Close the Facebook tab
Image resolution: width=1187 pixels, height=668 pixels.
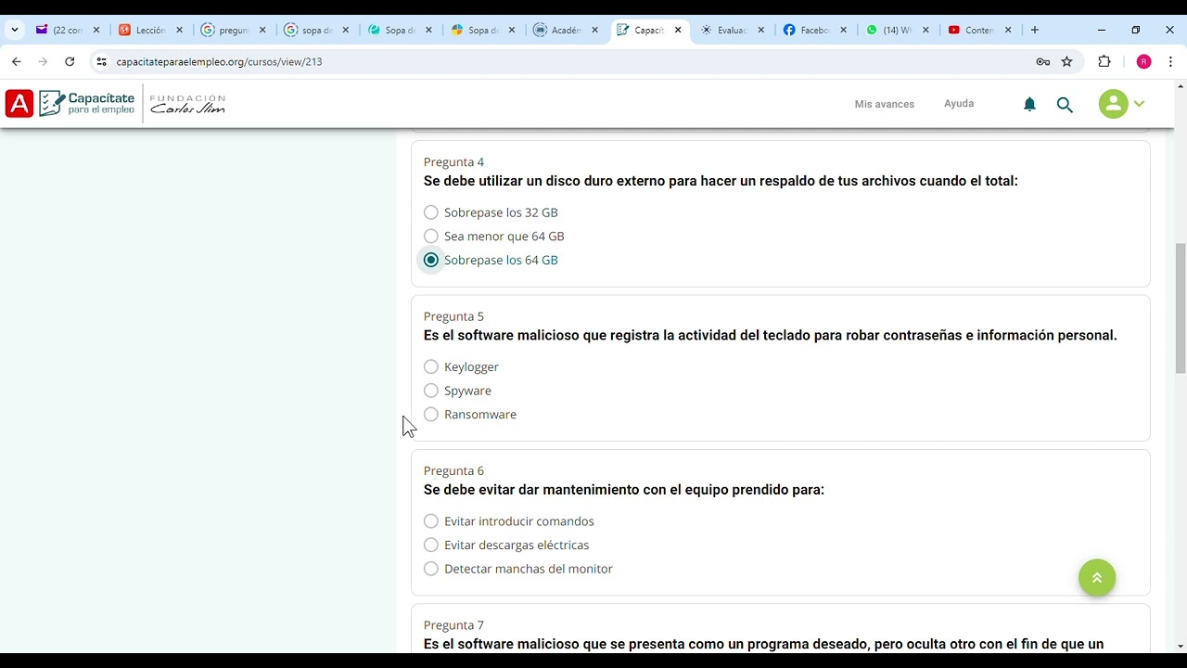pyautogui.click(x=844, y=30)
